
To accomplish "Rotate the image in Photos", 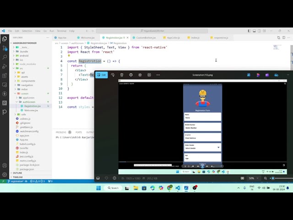I will pyautogui.click(x=113, y=75).
